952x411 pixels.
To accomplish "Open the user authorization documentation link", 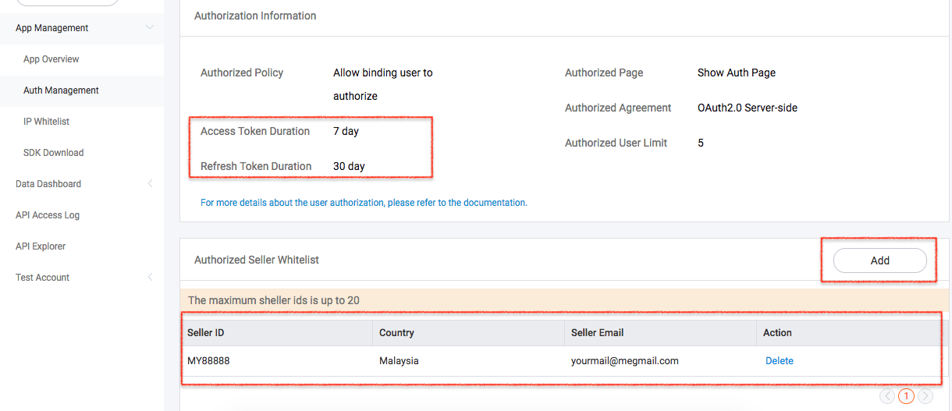I will [x=364, y=203].
